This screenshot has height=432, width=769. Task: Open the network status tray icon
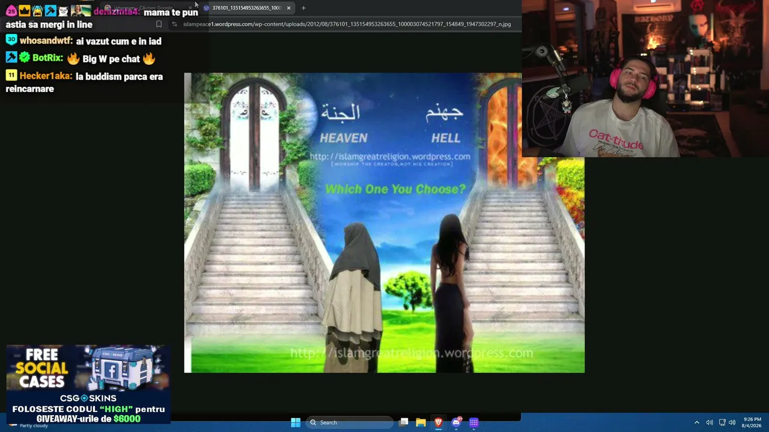pyautogui.click(x=722, y=422)
